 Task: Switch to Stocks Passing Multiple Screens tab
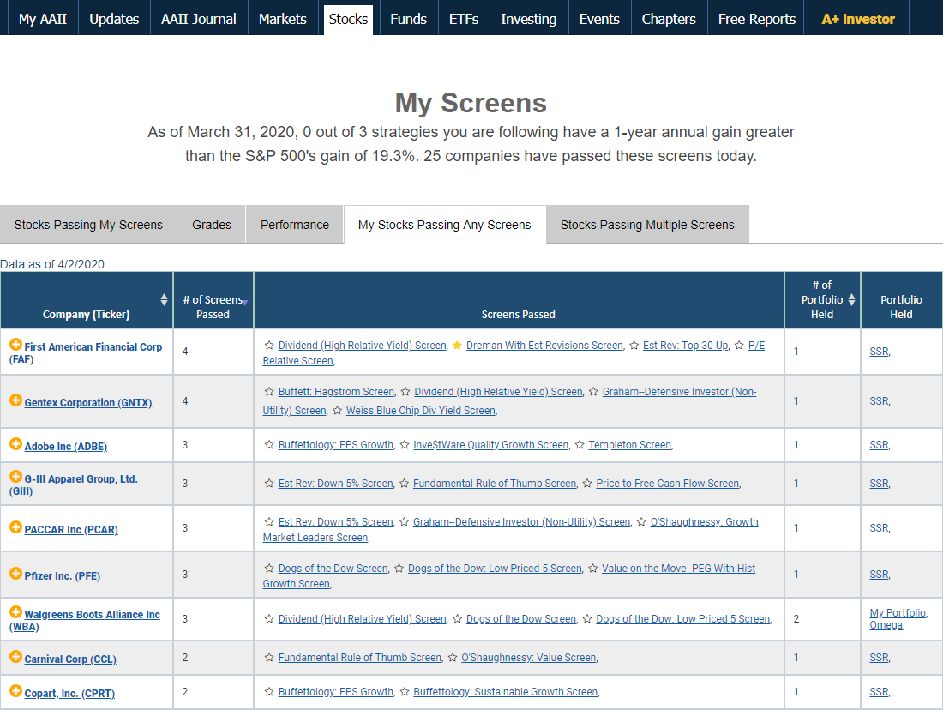pos(647,225)
